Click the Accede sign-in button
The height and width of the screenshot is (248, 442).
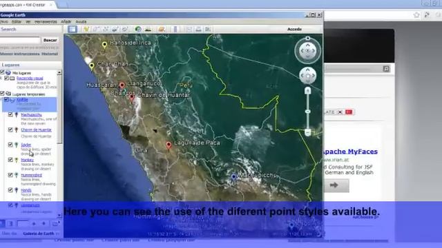(295, 29)
